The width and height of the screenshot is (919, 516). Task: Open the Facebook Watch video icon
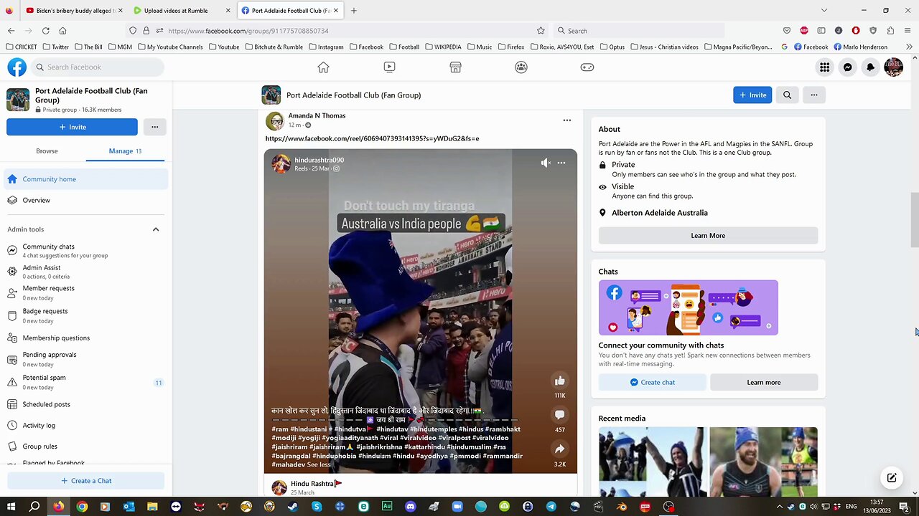(x=389, y=67)
